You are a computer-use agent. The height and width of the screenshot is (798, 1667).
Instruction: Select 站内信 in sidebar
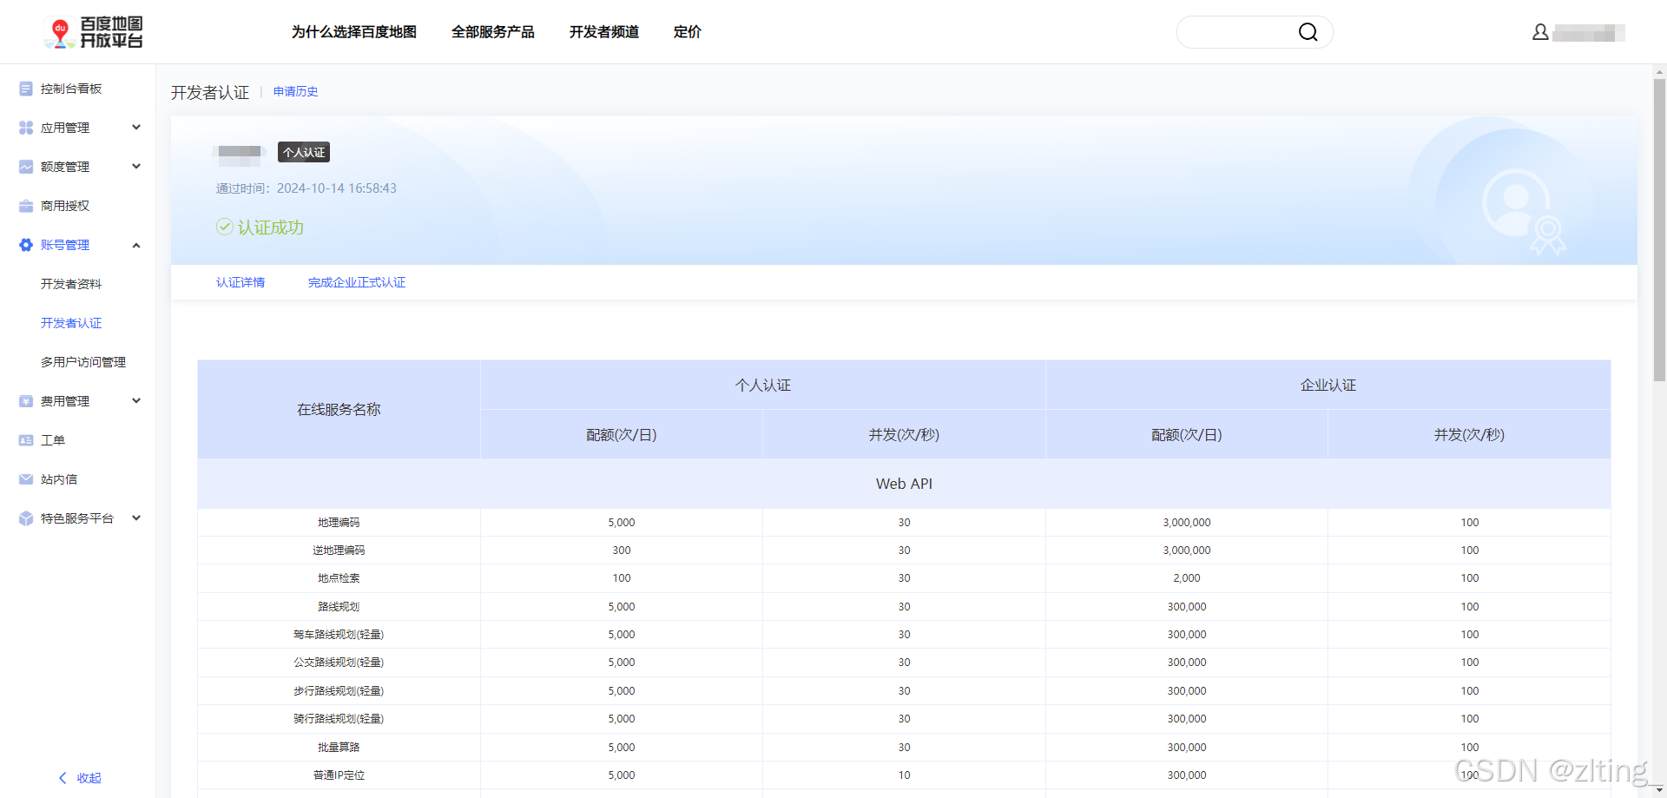click(x=59, y=479)
